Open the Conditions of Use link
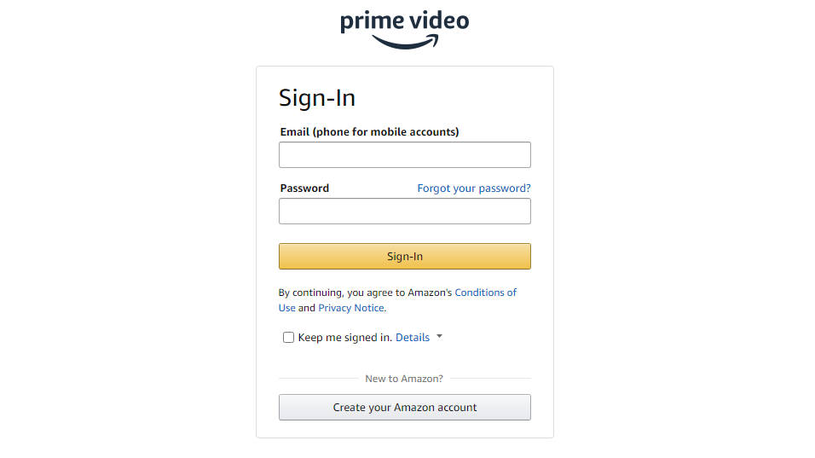This screenshot has width=815, height=458. (x=485, y=293)
